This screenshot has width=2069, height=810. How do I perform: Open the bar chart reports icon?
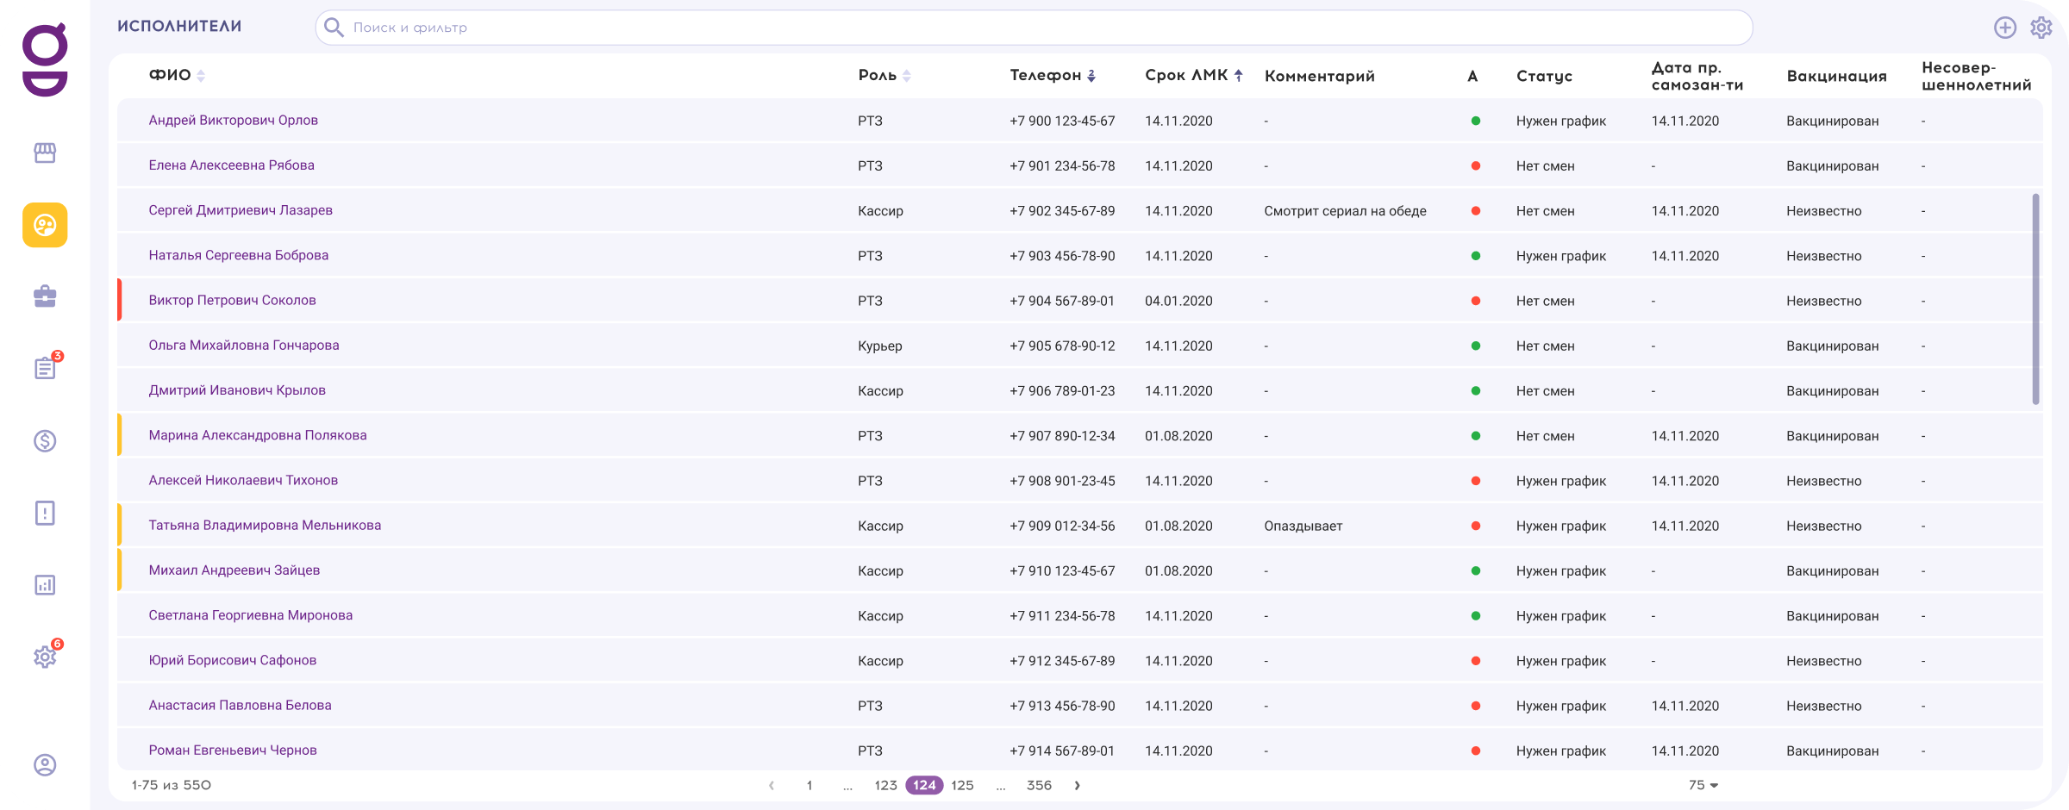click(45, 585)
